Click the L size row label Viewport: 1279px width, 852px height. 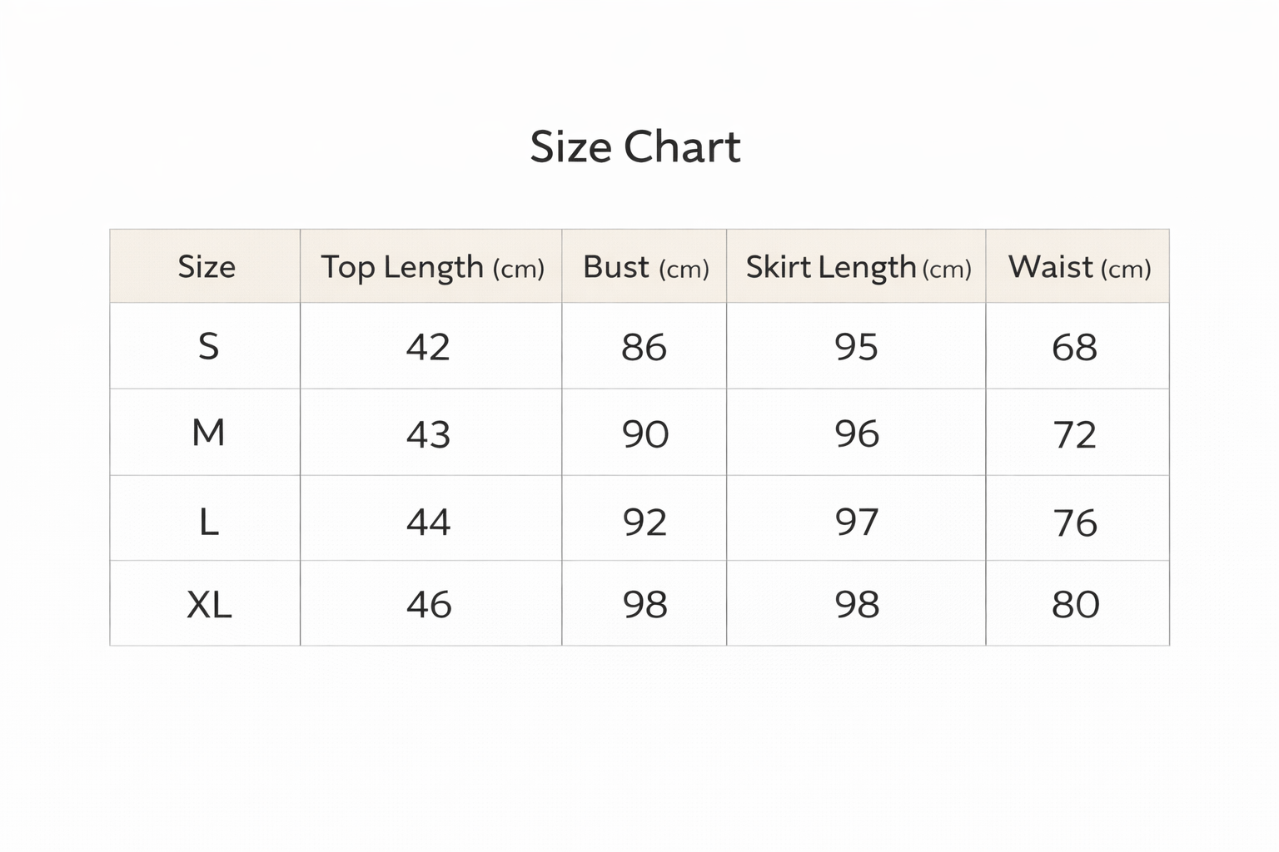208,522
